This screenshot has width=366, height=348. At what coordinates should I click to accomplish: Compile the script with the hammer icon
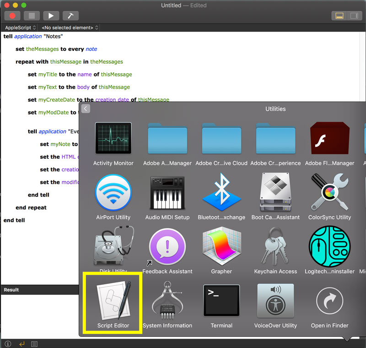point(70,16)
